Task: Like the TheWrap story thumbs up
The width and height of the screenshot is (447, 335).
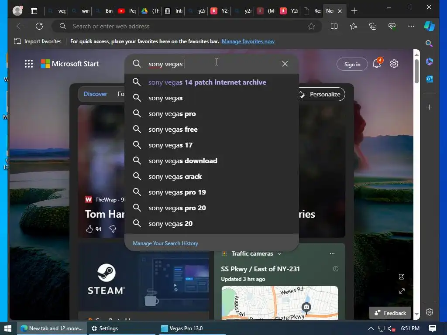Action: tap(89, 229)
